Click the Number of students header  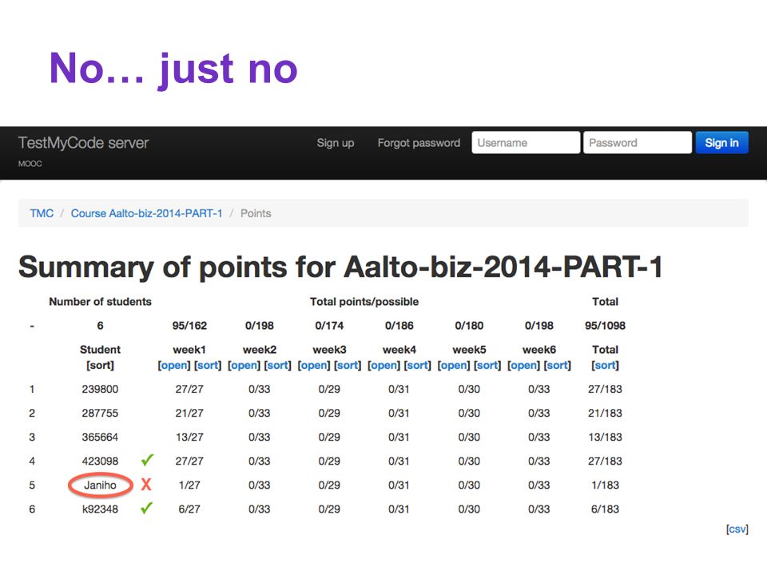pyautogui.click(x=100, y=302)
